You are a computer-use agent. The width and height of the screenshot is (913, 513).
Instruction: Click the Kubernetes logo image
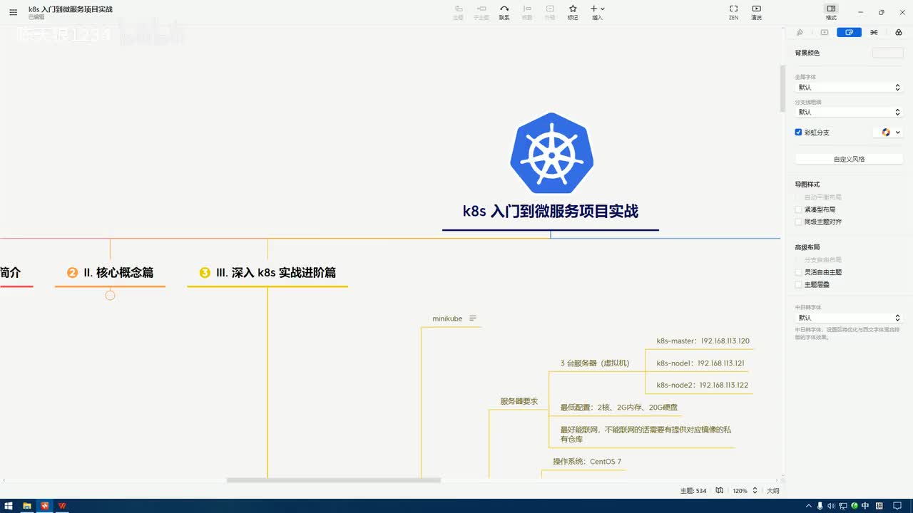[x=551, y=152]
